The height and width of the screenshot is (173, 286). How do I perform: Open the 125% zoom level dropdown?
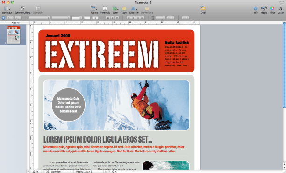tap(37, 171)
